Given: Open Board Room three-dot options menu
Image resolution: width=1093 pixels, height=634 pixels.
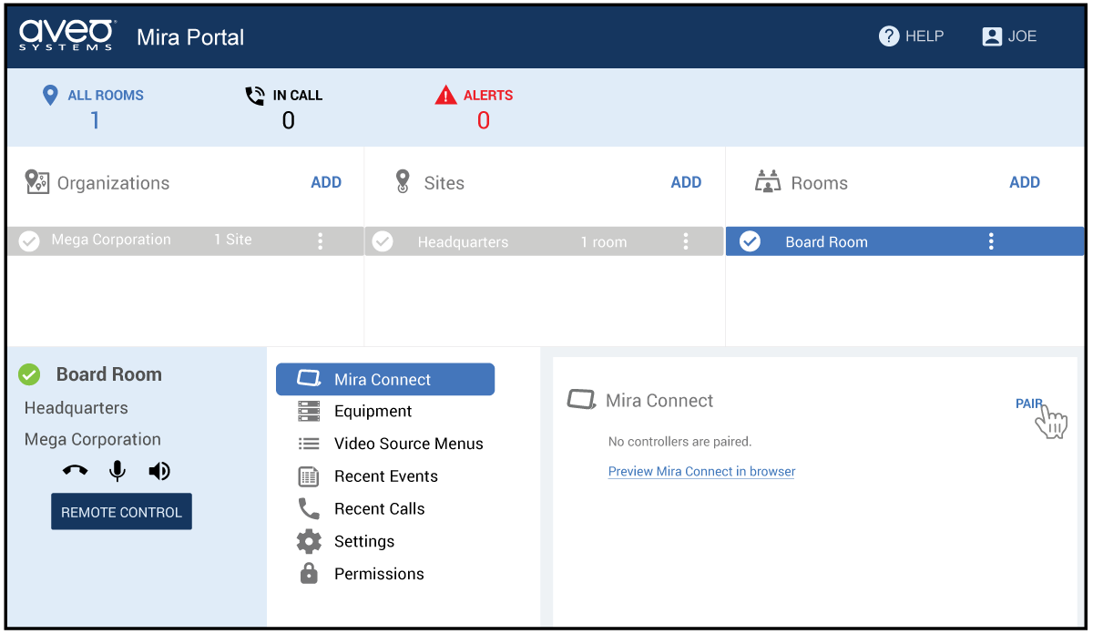Looking at the screenshot, I should coord(991,241).
